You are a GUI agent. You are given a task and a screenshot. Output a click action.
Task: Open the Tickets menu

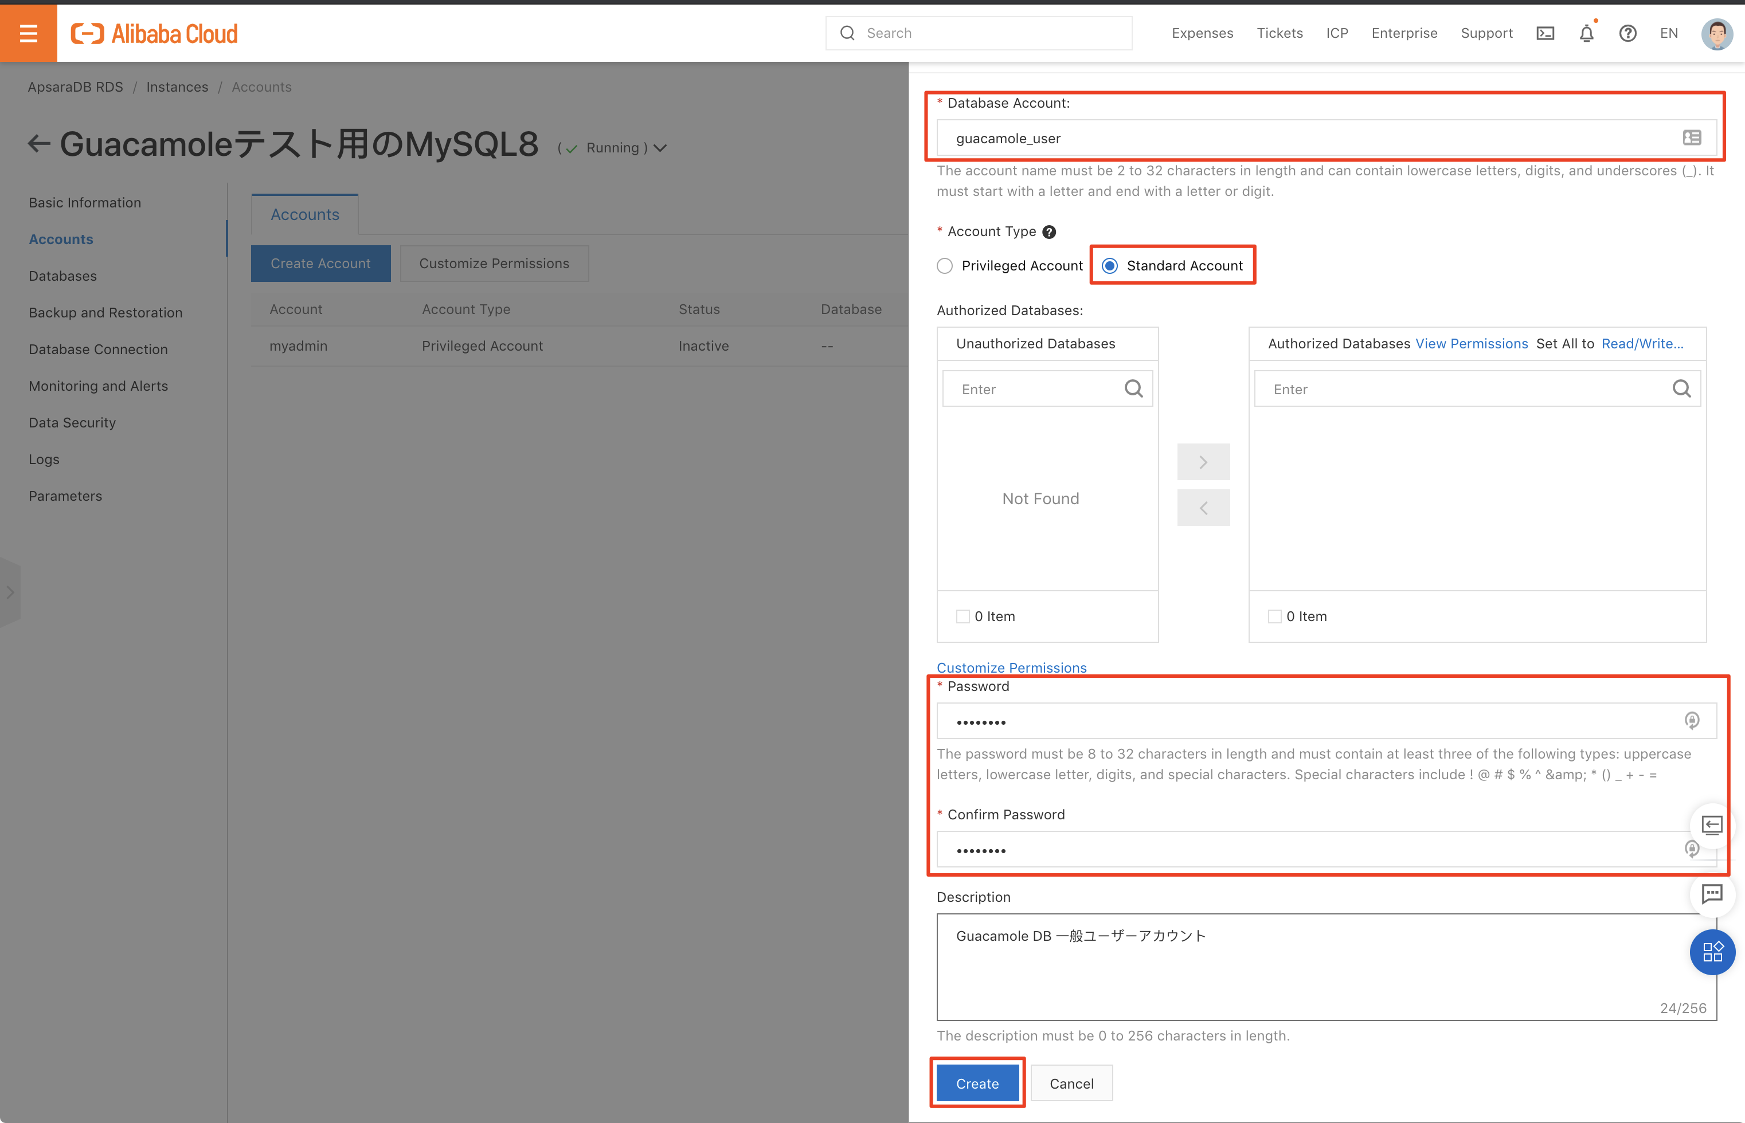point(1280,34)
